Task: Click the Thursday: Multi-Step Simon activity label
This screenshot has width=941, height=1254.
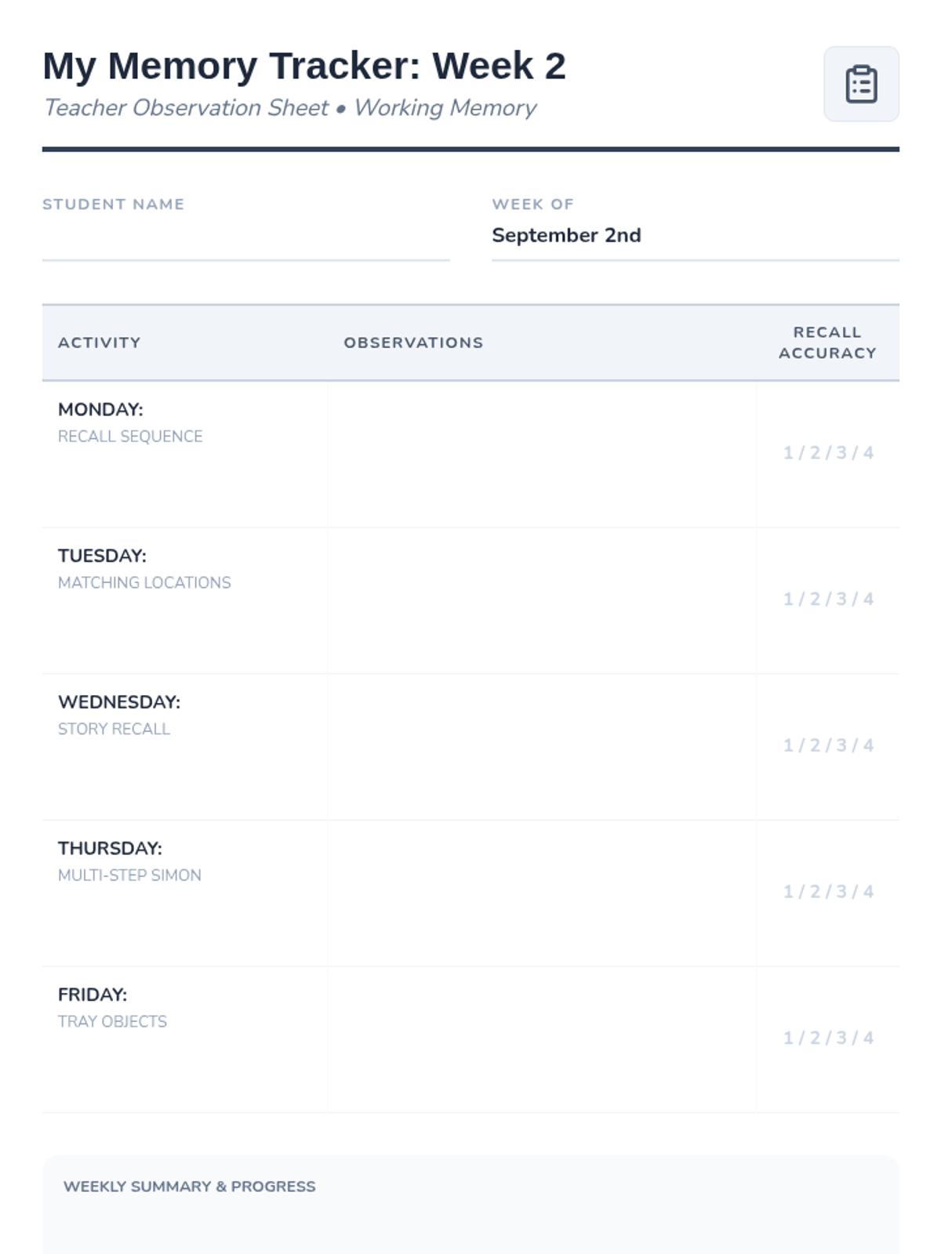Action: point(129,861)
